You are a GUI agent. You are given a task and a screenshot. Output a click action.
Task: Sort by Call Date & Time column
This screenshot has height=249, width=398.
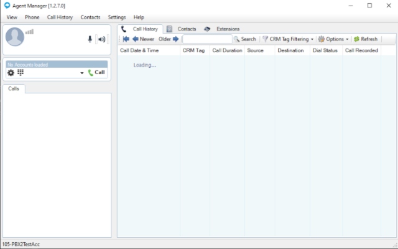click(139, 50)
